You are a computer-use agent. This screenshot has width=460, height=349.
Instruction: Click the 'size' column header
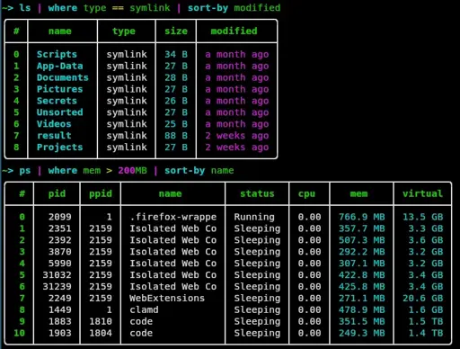coord(176,31)
